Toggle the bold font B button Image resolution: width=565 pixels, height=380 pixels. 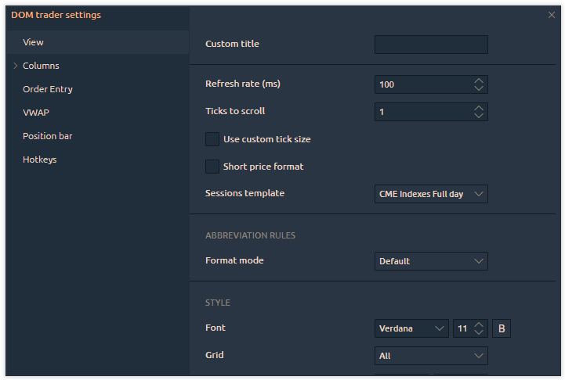[501, 328]
